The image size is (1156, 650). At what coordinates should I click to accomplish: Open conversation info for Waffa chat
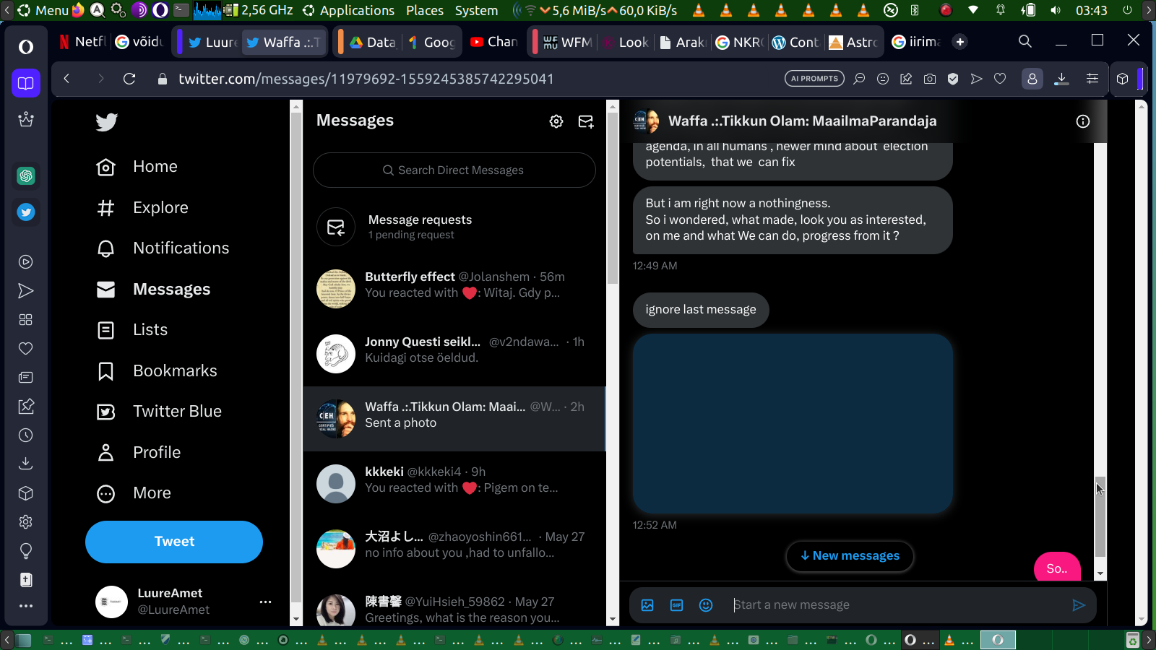coord(1082,121)
